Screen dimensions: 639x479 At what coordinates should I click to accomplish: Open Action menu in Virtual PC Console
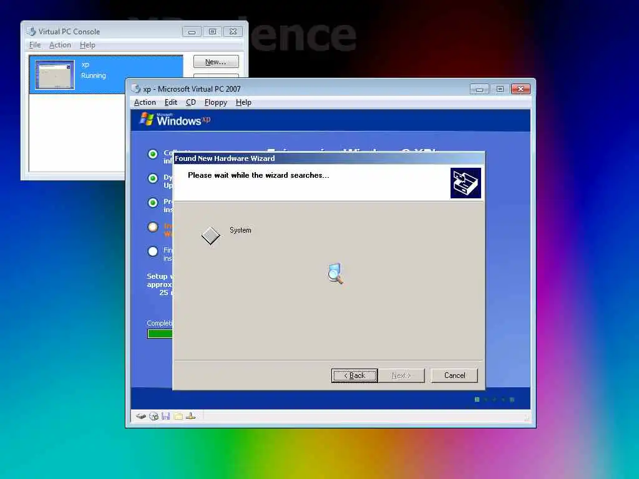click(60, 45)
